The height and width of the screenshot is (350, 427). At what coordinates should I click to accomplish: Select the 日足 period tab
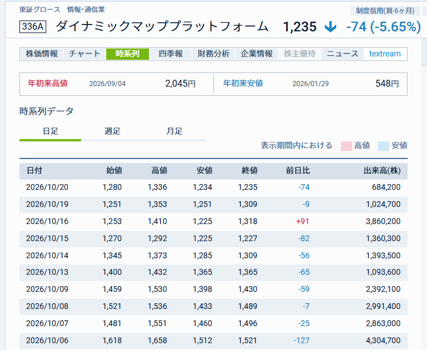tap(50, 132)
